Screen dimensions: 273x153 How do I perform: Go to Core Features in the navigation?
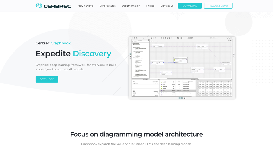click(x=107, y=6)
